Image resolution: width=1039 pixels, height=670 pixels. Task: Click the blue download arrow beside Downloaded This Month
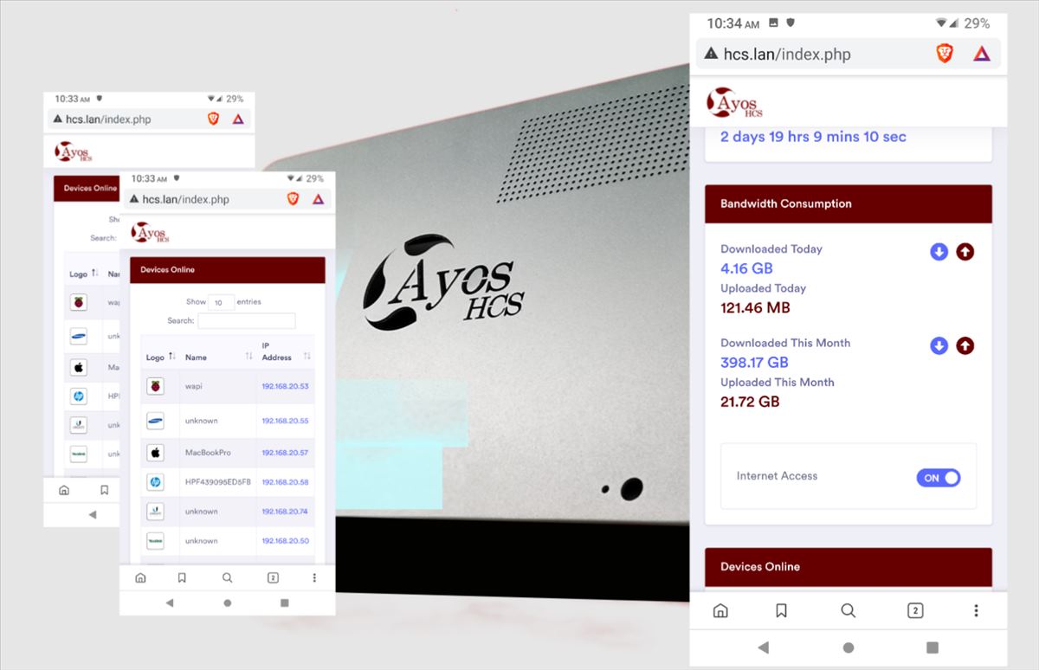939,346
